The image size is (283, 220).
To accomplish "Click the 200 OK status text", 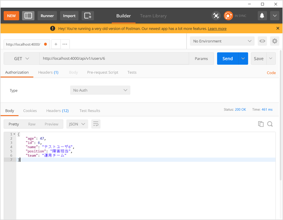I will pyautogui.click(x=240, y=109).
